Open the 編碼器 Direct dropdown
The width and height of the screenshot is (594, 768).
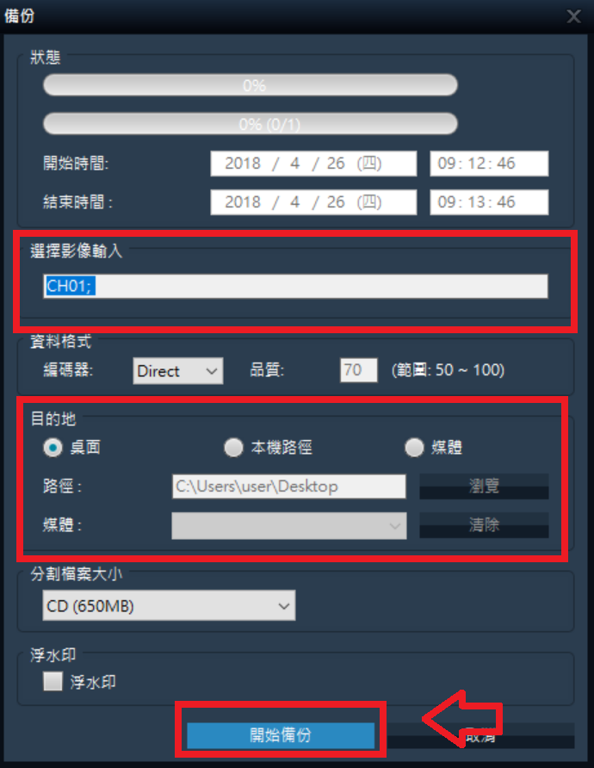pyautogui.click(x=178, y=371)
